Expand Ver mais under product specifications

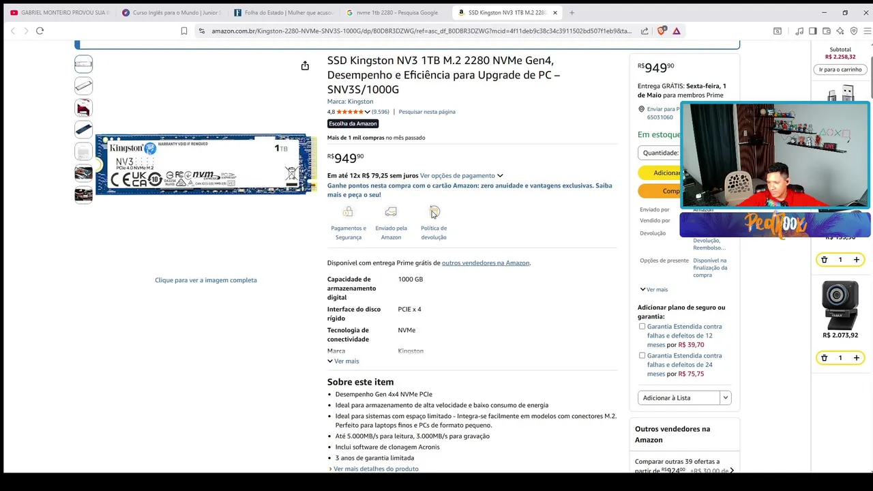(x=343, y=361)
